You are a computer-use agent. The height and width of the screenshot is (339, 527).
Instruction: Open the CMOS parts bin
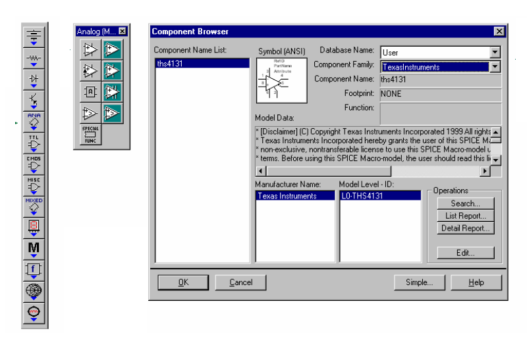click(34, 164)
